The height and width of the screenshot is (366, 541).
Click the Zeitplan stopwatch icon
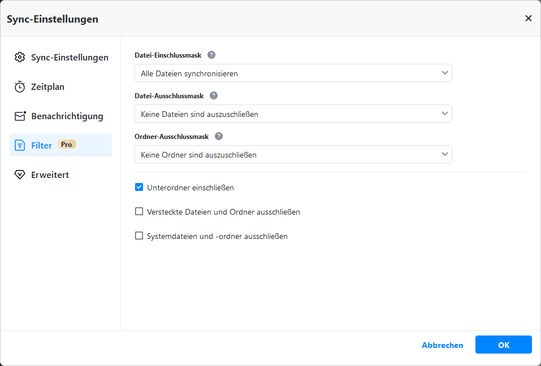[x=20, y=87]
